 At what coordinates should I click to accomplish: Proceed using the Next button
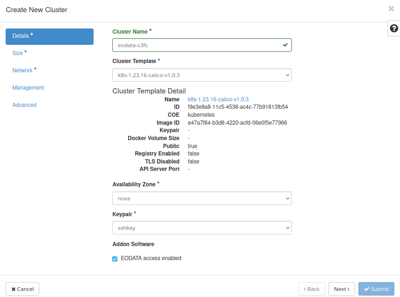(x=342, y=289)
